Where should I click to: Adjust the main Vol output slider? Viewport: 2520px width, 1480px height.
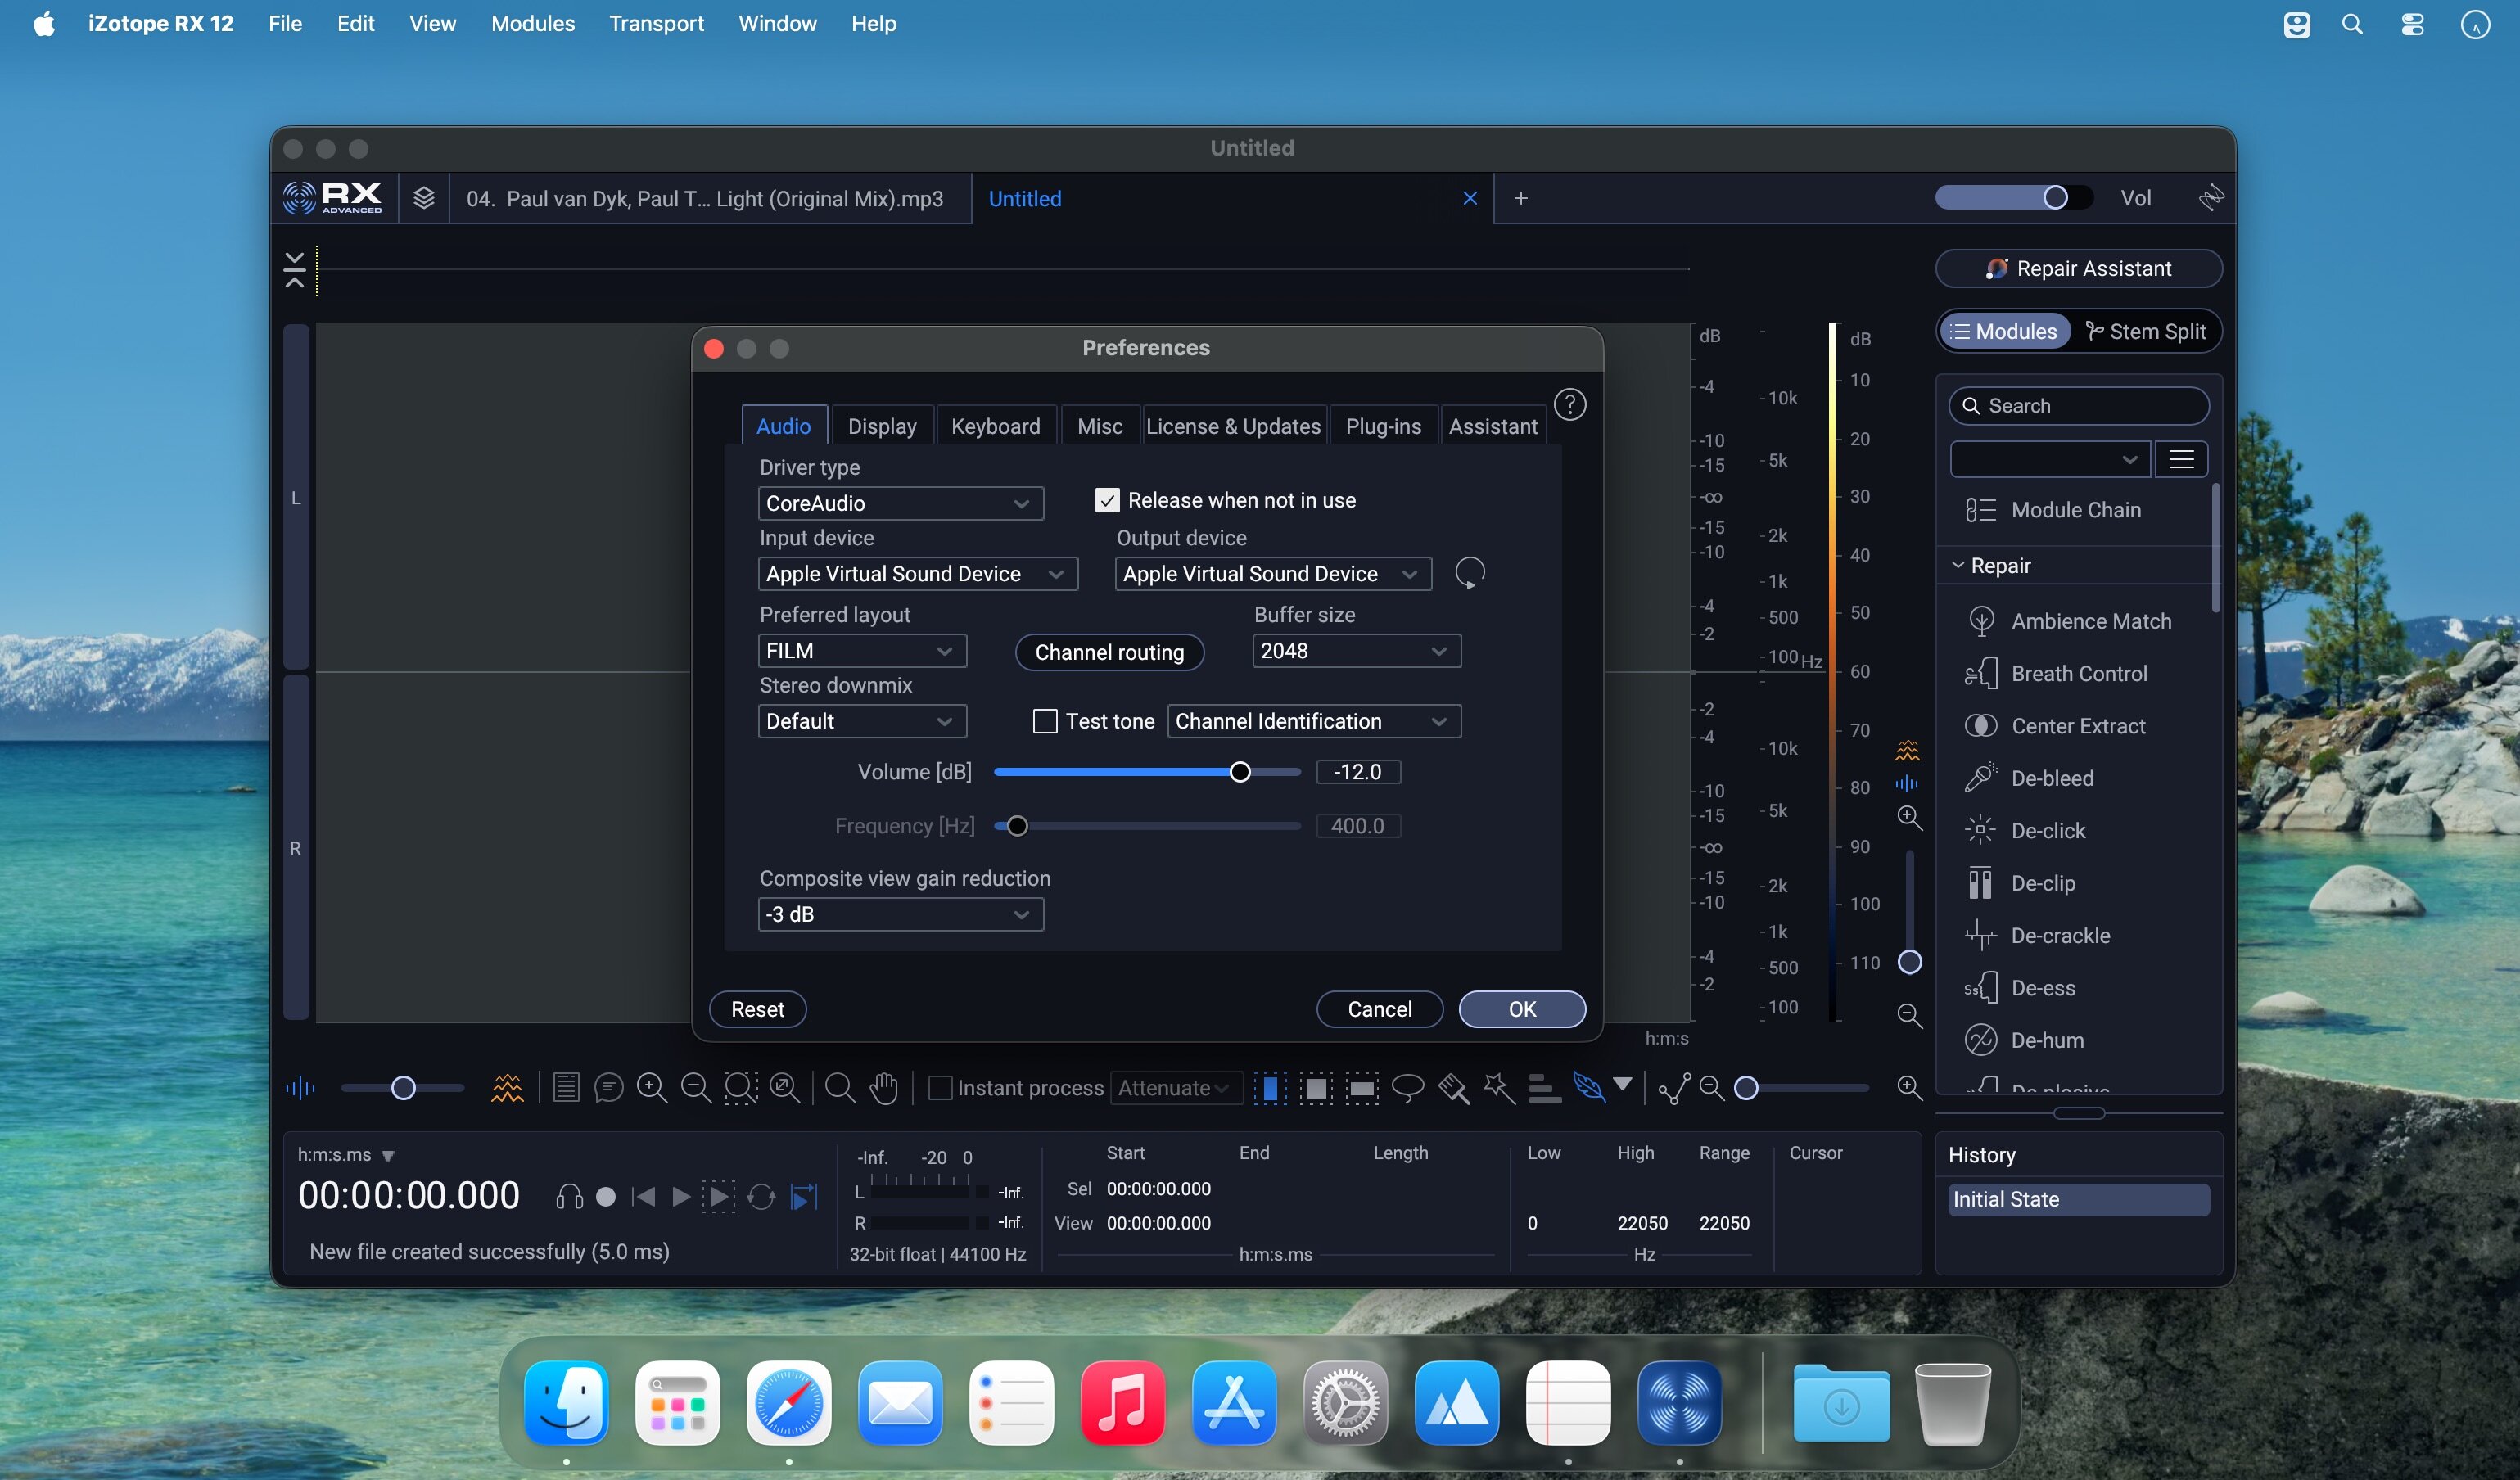(x=2055, y=198)
